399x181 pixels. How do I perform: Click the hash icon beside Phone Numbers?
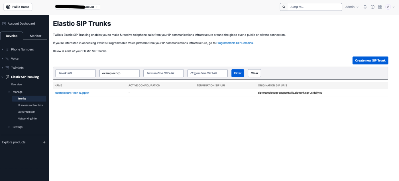7,49
